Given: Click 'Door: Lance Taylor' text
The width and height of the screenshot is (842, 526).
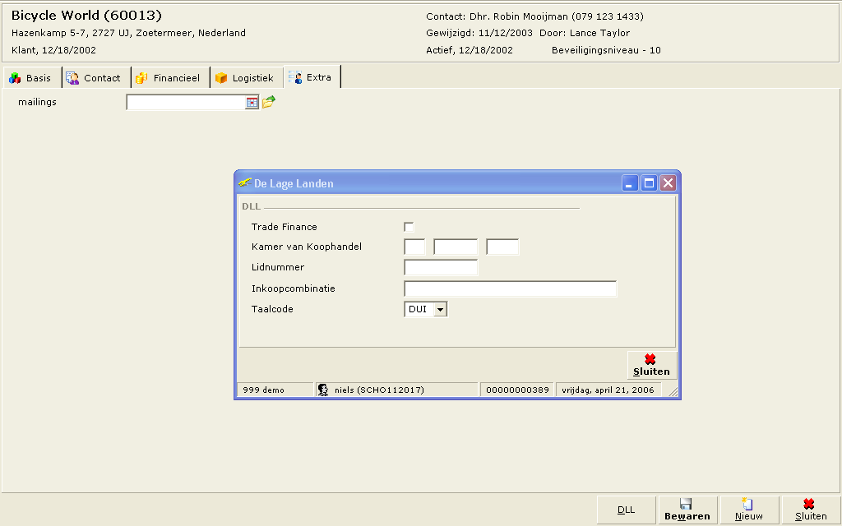Looking at the screenshot, I should (x=585, y=33).
